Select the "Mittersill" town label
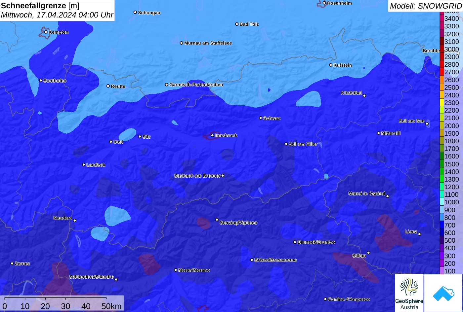463x312 pixels. 391,133
